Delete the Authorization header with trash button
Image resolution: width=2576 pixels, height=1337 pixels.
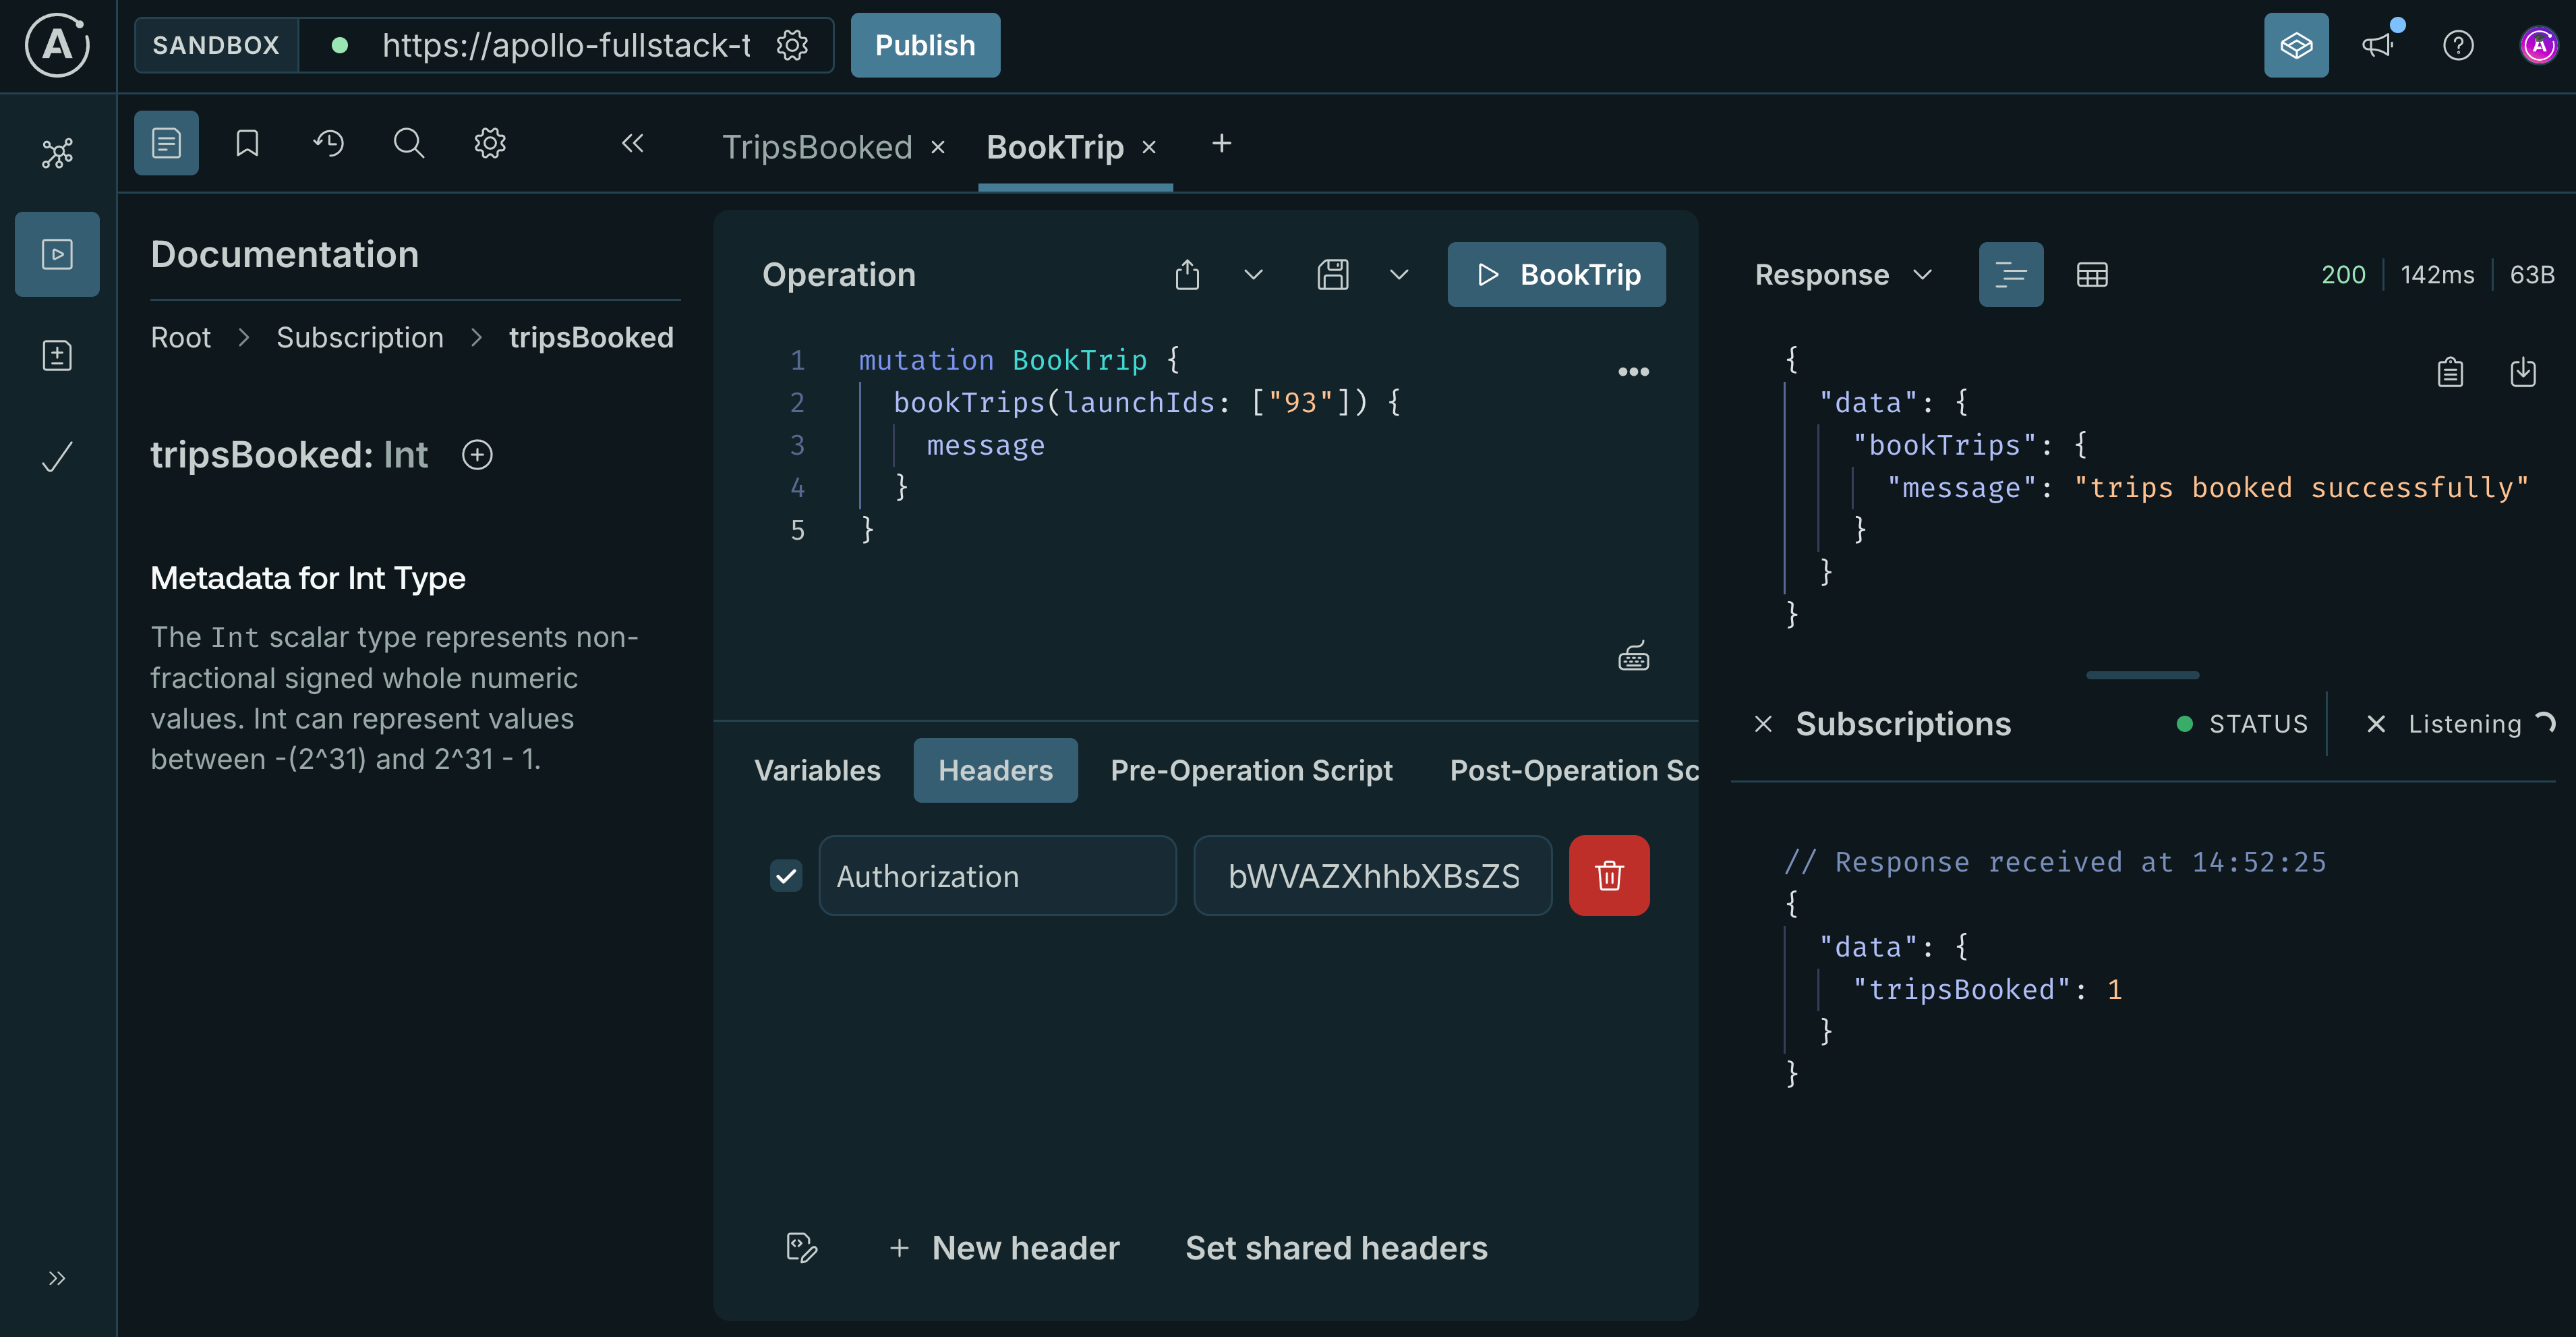(1609, 875)
